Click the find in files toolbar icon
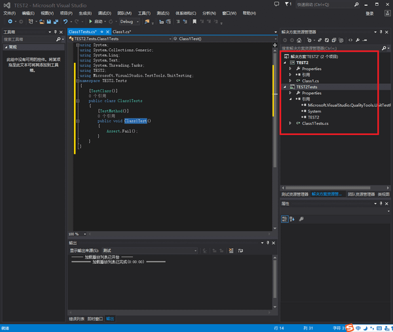 pyautogui.click(x=147, y=22)
